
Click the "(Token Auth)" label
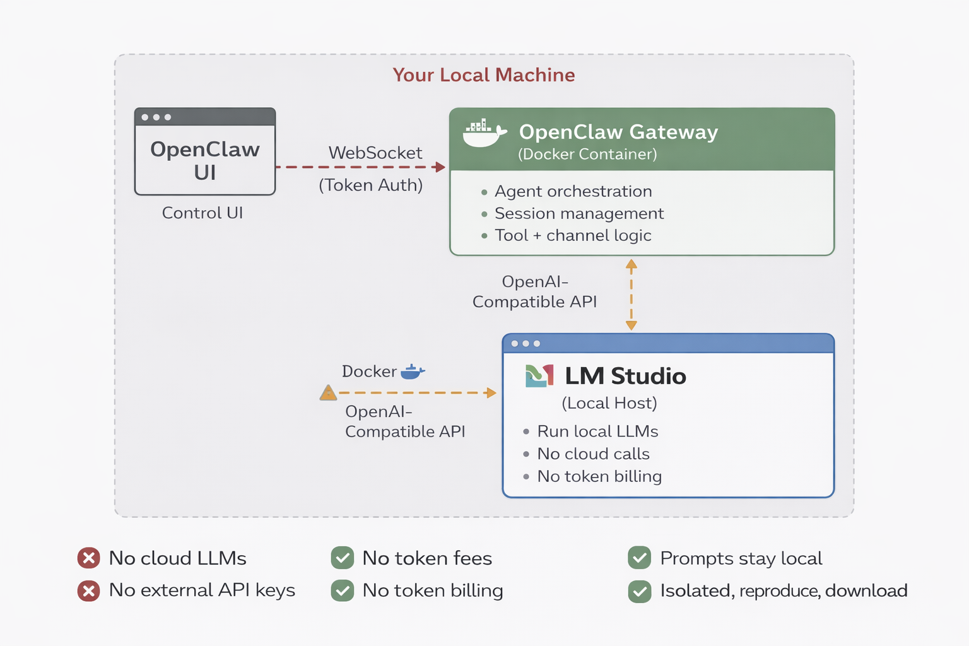point(371,185)
